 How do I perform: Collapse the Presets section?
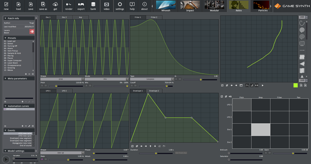point(5,38)
